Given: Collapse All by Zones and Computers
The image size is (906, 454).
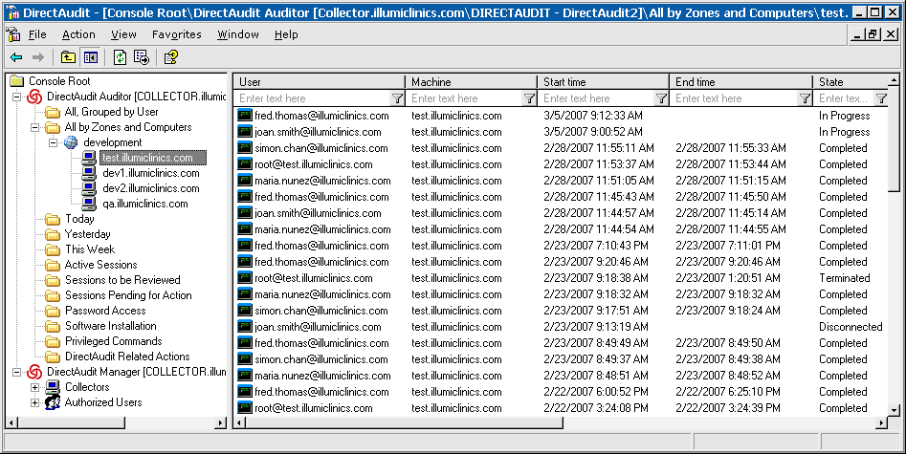Looking at the screenshot, I should (x=34, y=127).
